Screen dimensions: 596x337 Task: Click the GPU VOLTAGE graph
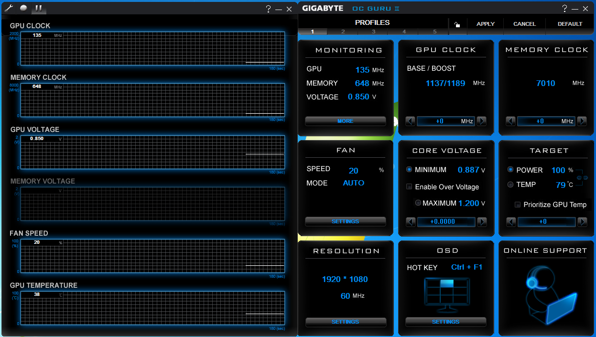click(x=152, y=152)
